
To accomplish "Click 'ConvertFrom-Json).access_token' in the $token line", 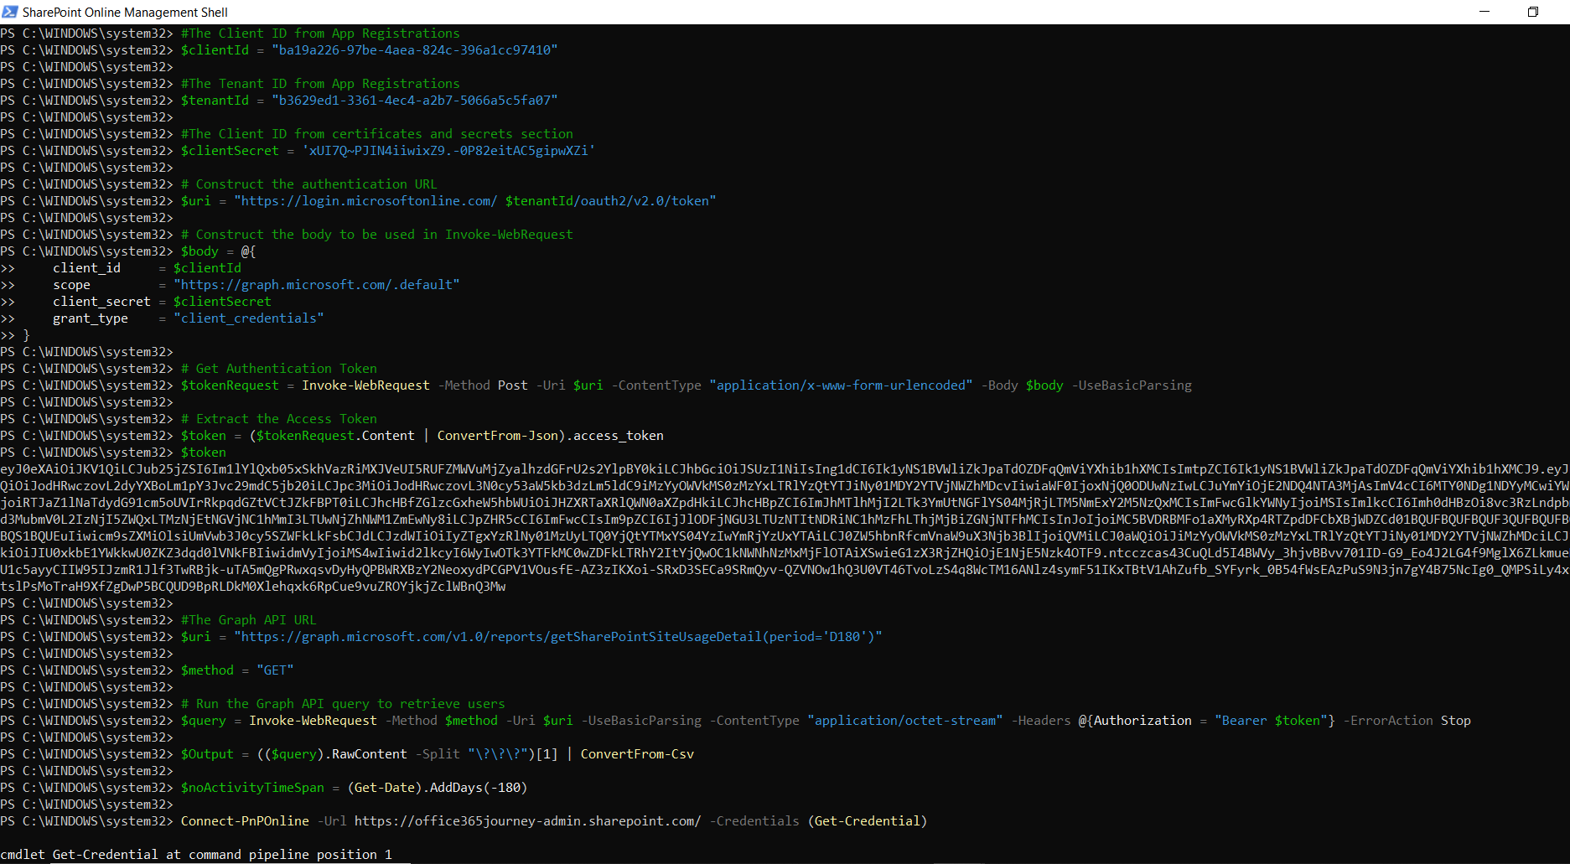I will 551,436.
